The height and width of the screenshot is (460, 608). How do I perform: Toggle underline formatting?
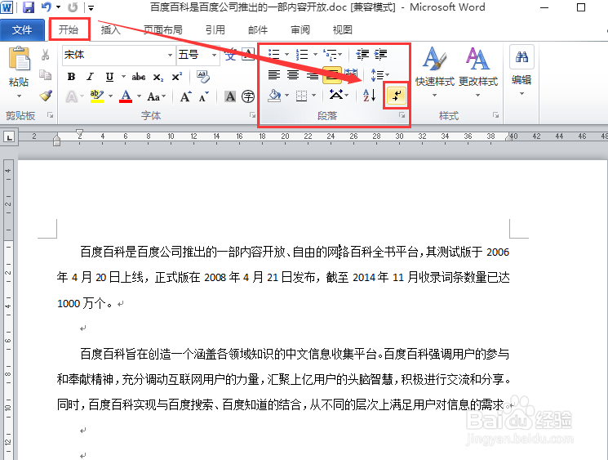click(x=109, y=77)
